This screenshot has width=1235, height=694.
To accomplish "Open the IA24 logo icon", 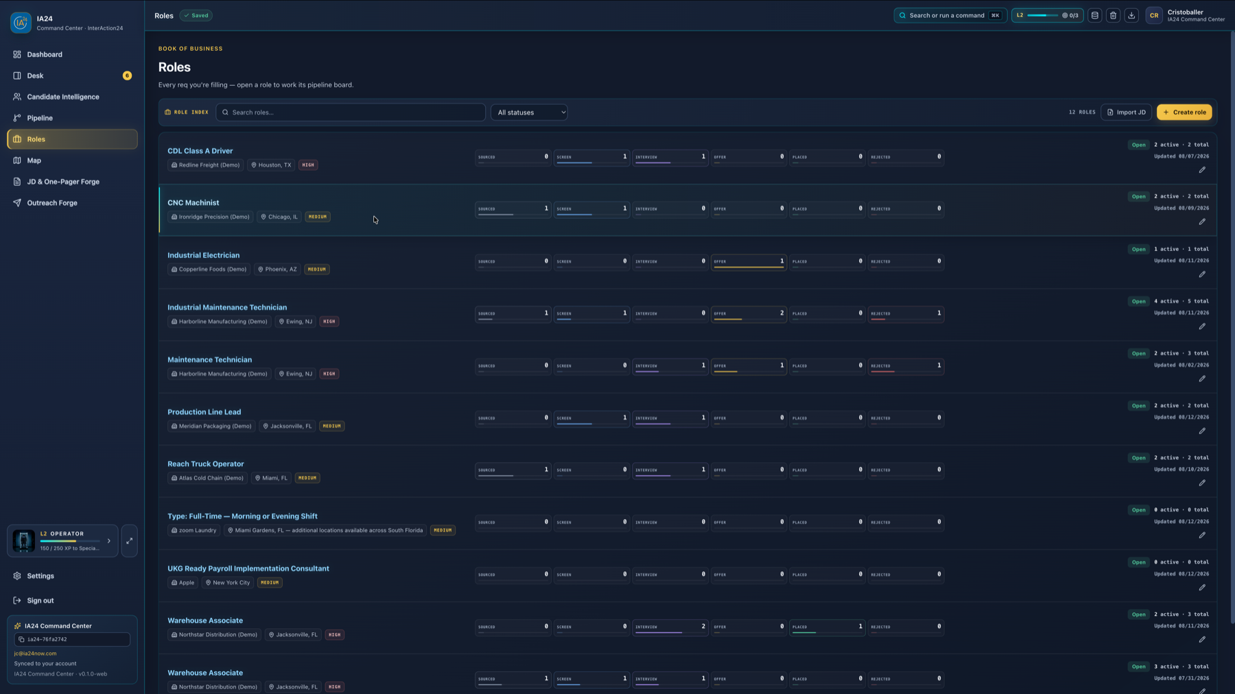I will point(21,23).
